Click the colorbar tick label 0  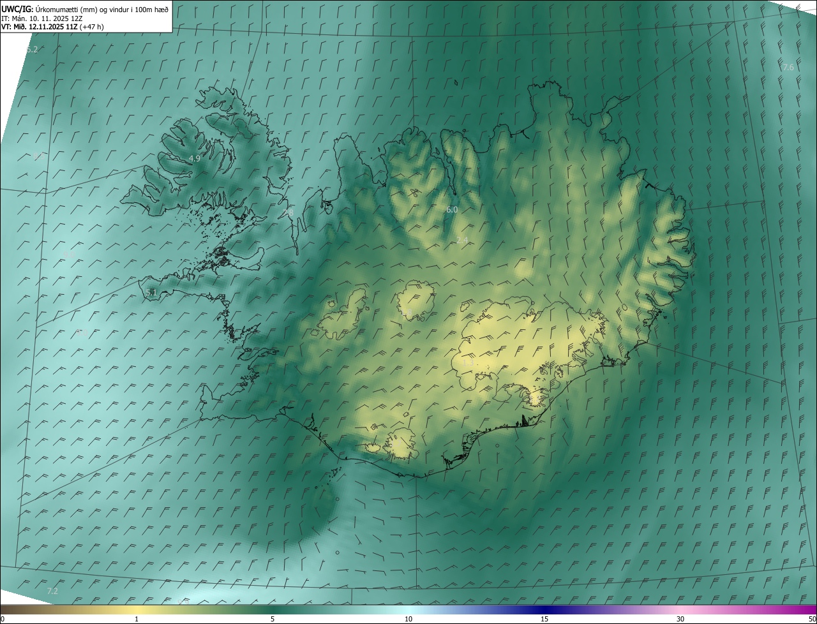[x=3, y=620]
